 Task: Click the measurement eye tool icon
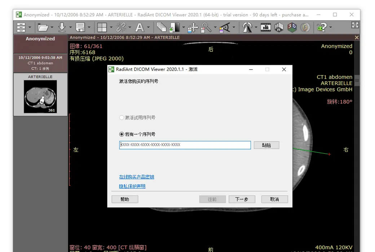[225, 28]
